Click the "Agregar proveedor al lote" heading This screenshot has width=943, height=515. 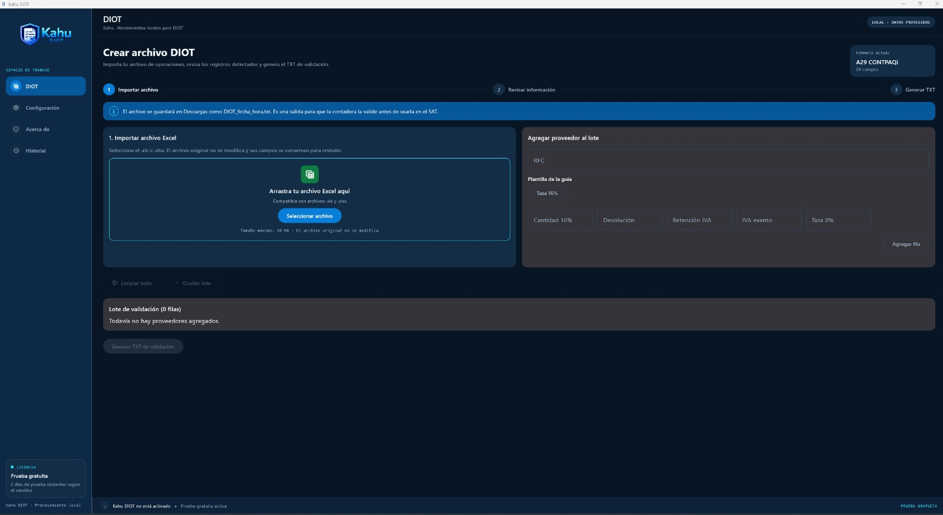(563, 138)
